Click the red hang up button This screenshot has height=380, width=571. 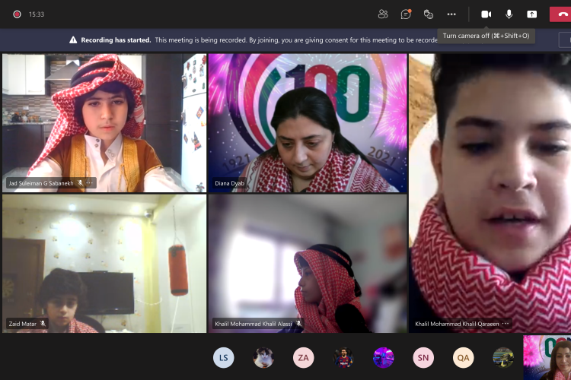[x=563, y=14]
